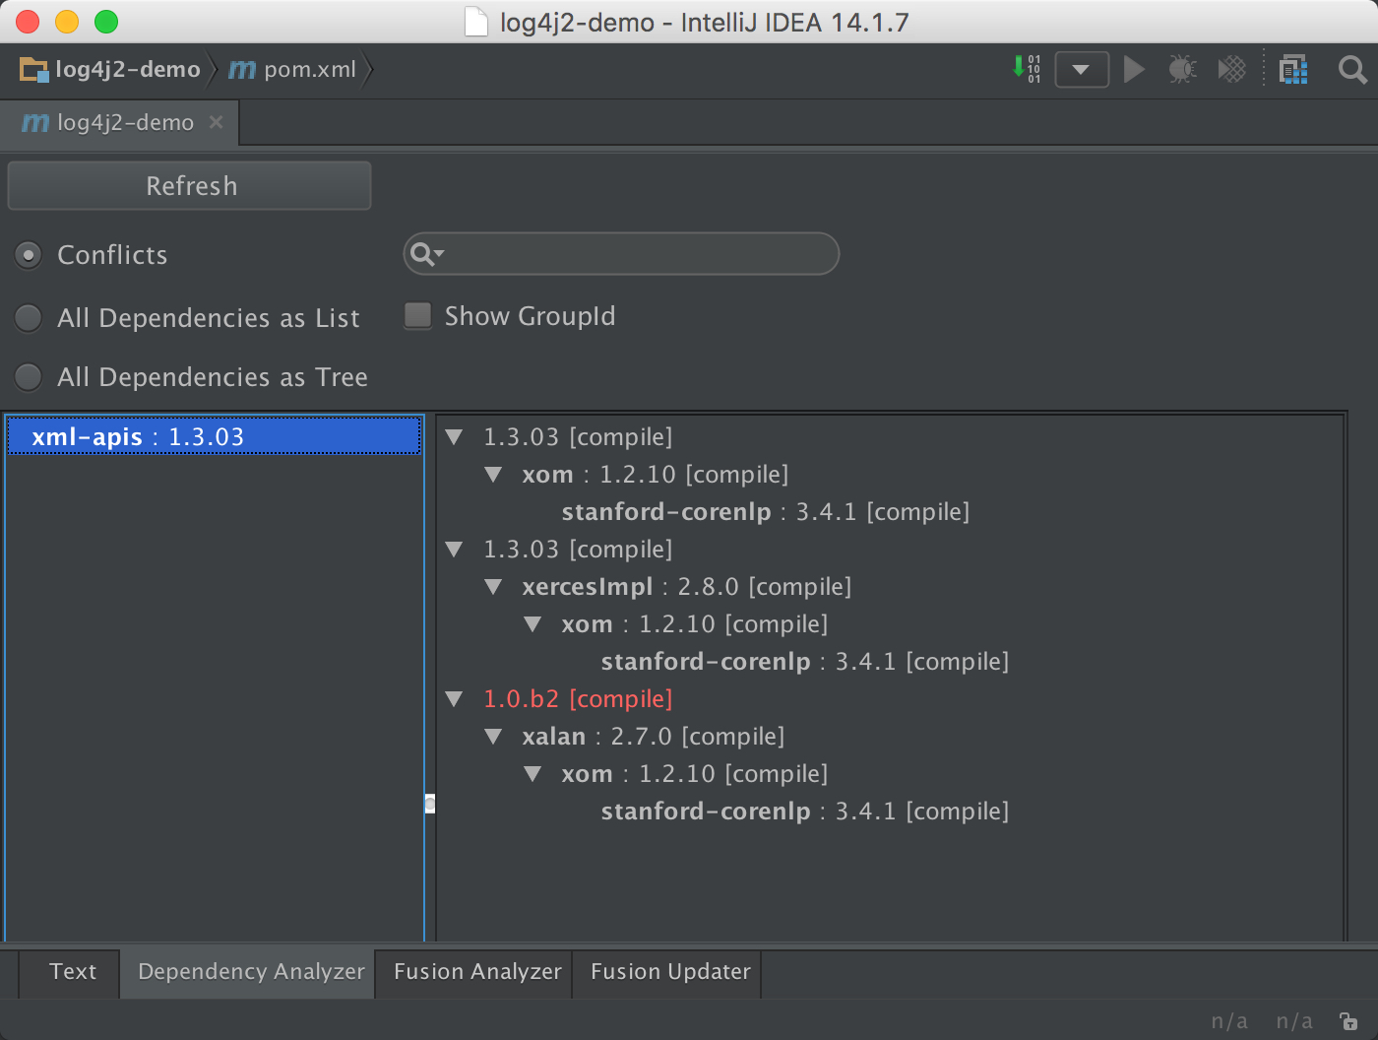
Task: Collapse the xom node under xalan
Action: coord(532,774)
